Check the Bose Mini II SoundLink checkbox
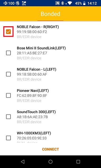The height and width of the screenshot is (168, 101). point(8,53)
